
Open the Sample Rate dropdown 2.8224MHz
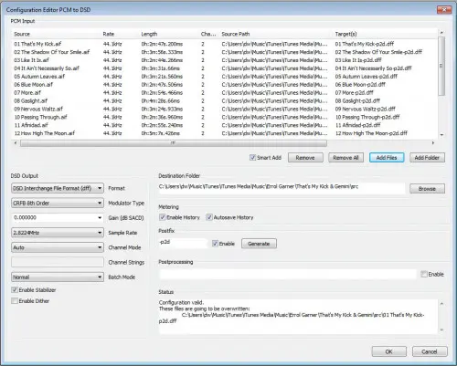(x=58, y=233)
